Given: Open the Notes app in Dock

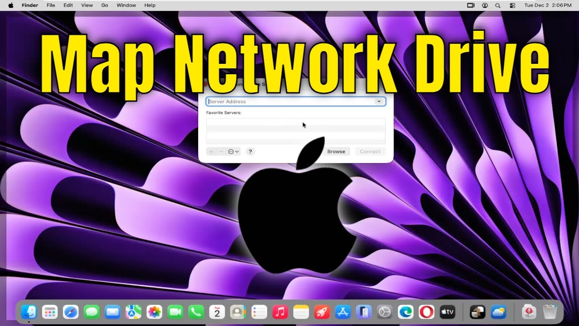Looking at the screenshot, I should tap(301, 312).
